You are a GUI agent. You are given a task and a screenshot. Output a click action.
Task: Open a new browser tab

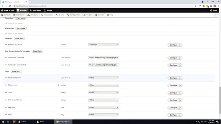(x=31, y=2)
